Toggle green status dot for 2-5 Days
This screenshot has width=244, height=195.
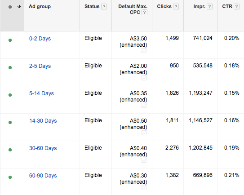click(x=10, y=67)
